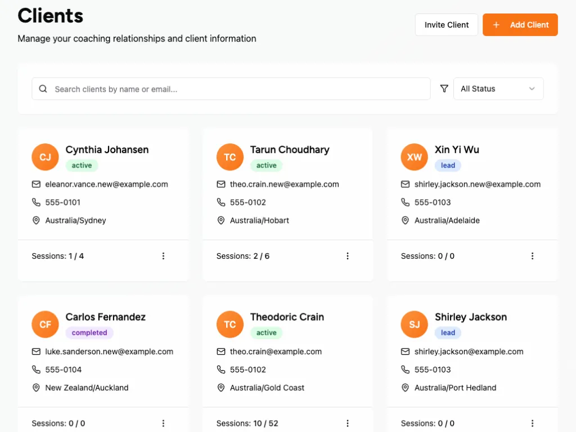The height and width of the screenshot is (432, 576).
Task: Open Xin Yi Wu's three-dot options menu
Action: pyautogui.click(x=532, y=256)
